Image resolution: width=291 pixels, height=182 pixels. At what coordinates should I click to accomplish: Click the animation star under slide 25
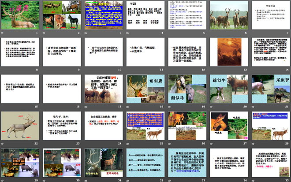tap(127, 144)
